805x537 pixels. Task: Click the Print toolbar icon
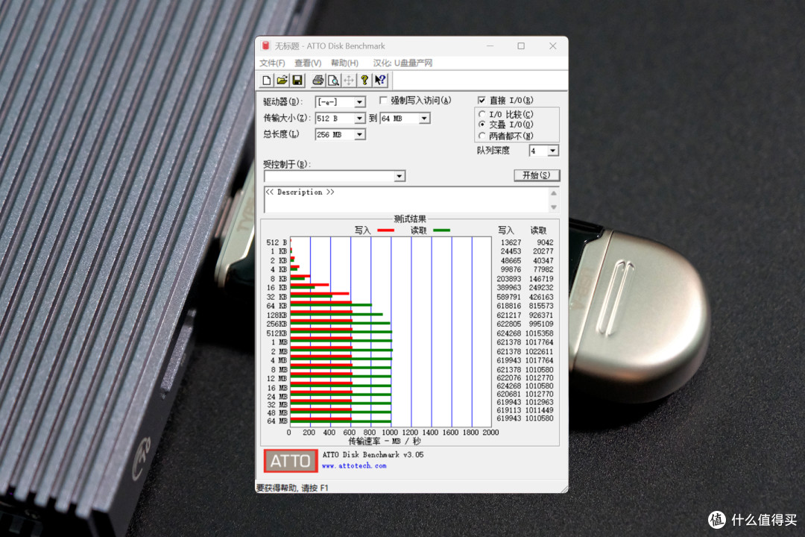[318, 80]
